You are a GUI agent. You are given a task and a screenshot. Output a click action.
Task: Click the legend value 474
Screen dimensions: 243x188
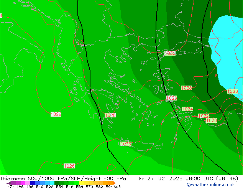pyautogui.click(x=11, y=186)
